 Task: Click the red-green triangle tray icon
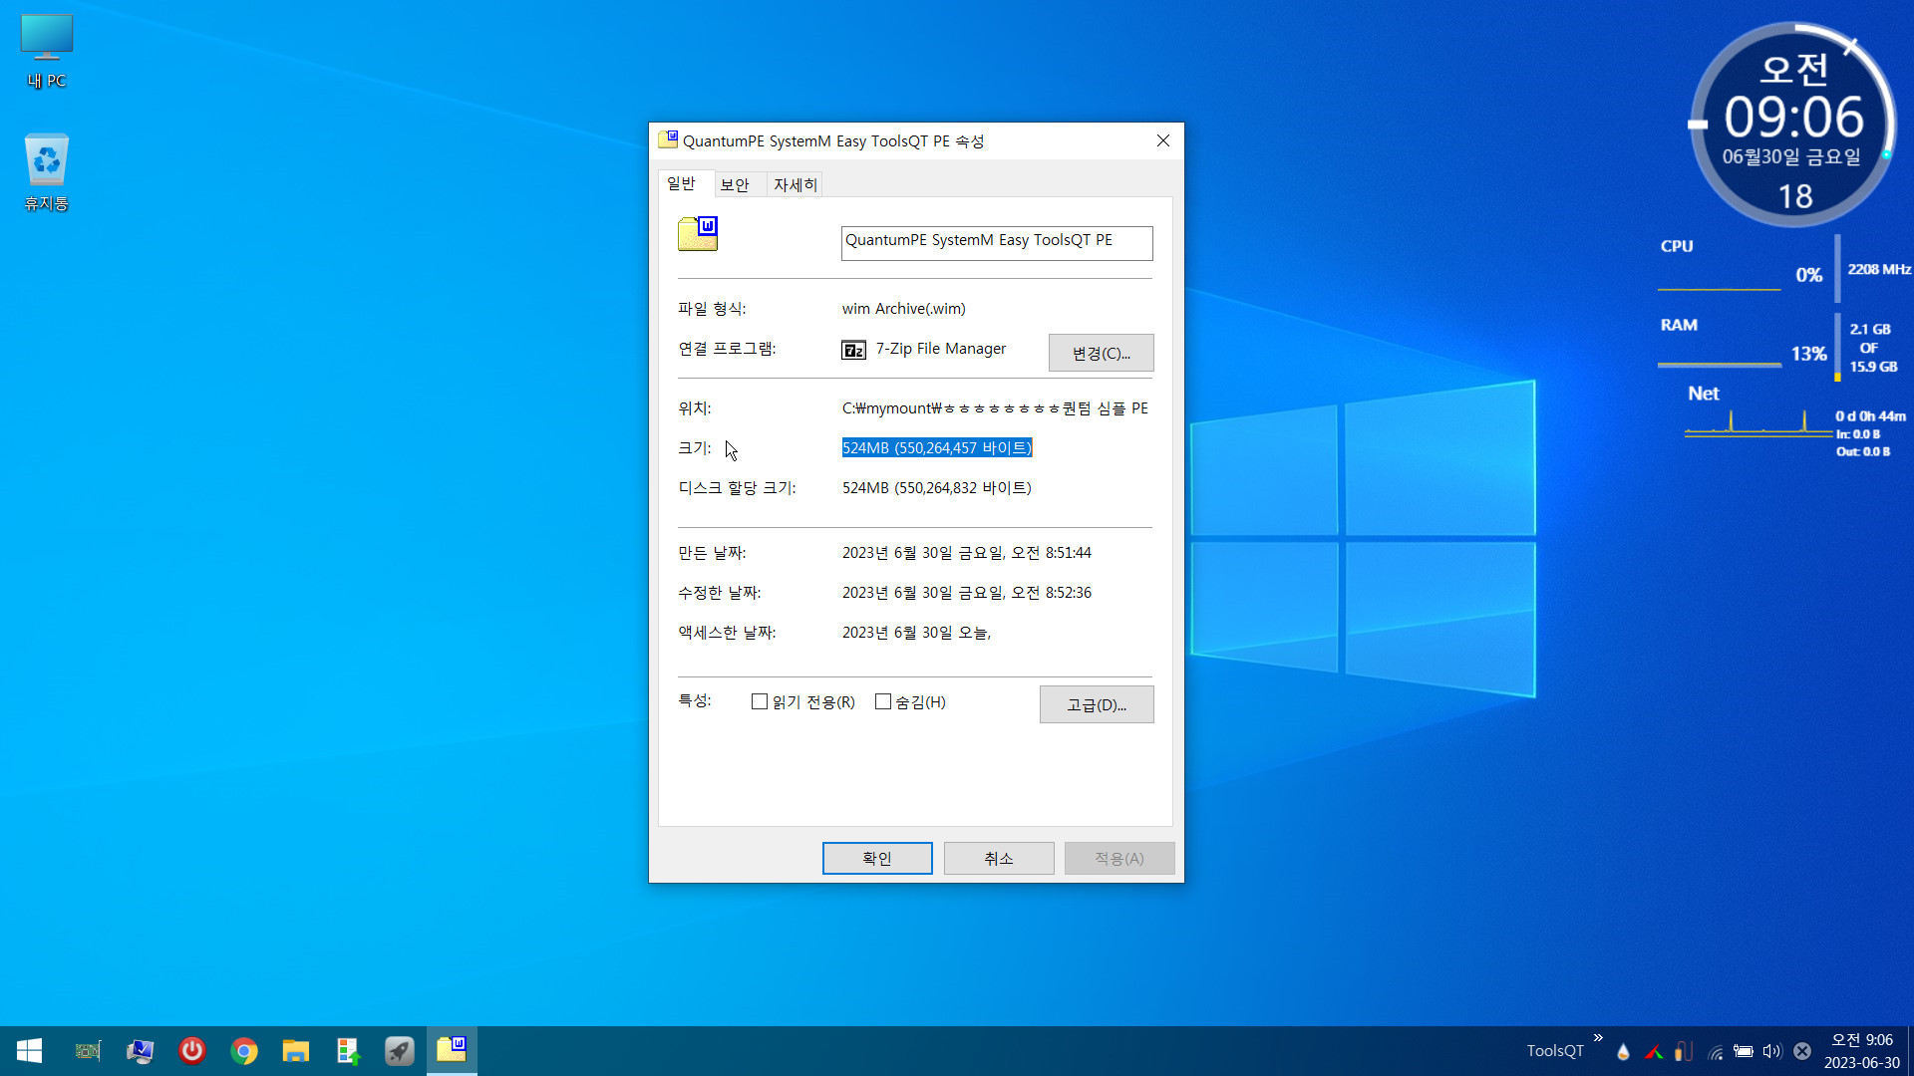click(x=1654, y=1051)
